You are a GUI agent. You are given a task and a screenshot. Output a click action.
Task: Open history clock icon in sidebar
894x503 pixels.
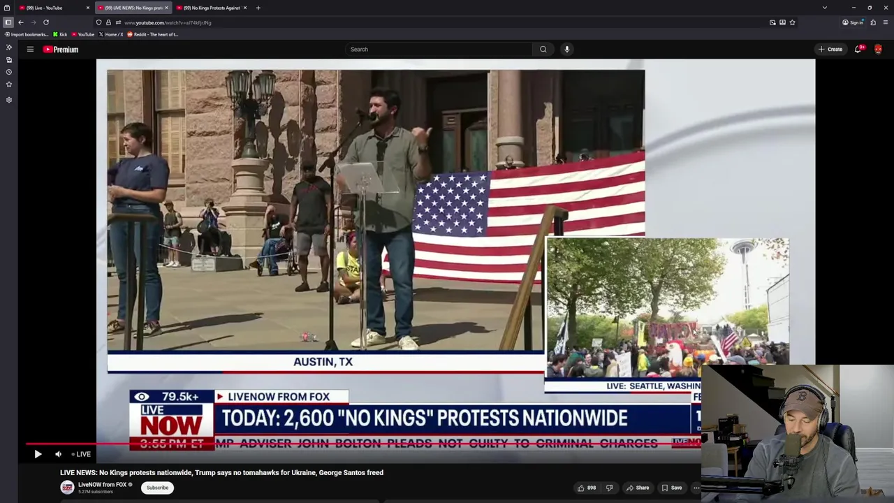(x=8, y=72)
